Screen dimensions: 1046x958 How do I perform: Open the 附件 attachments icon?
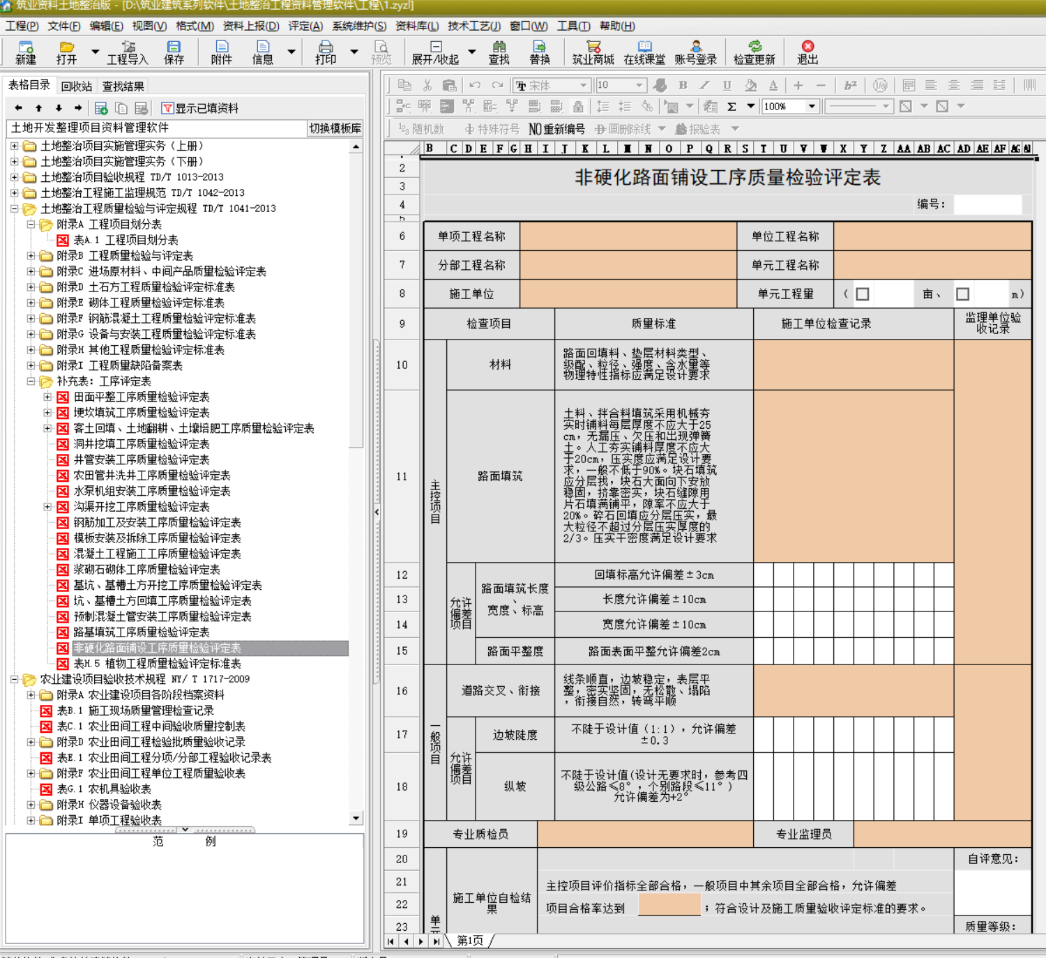[222, 47]
